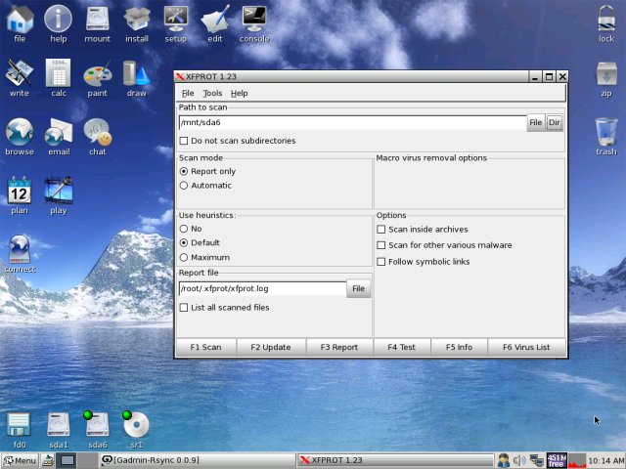Screen dimensions: 626x469
Task: Launch the paint desktop icon
Action: tap(97, 75)
